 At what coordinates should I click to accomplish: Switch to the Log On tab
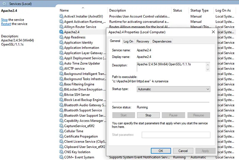pos(128,41)
